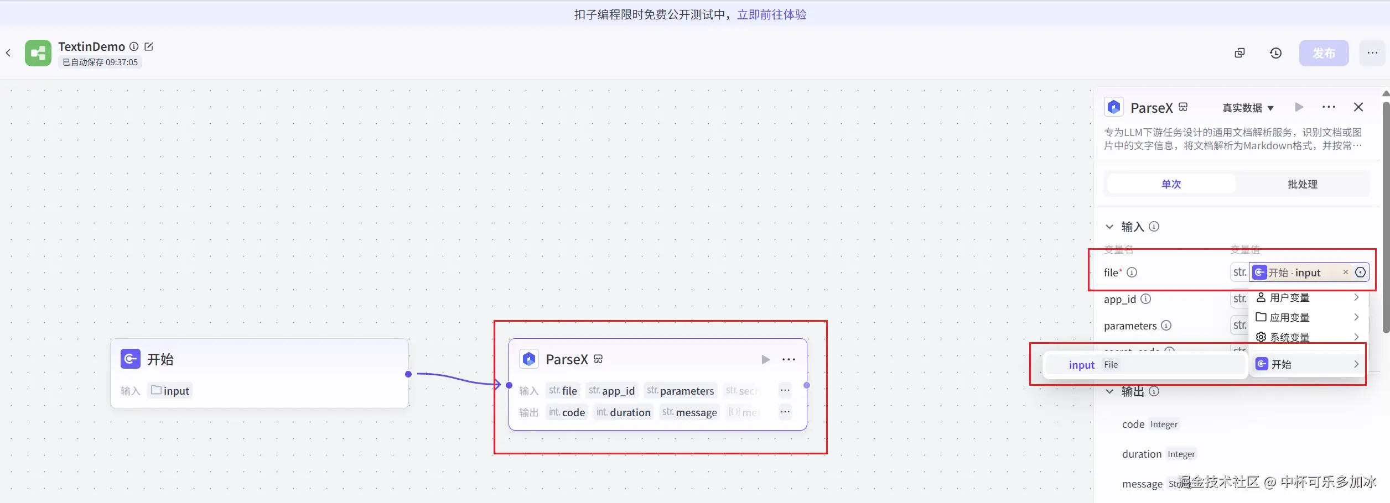Expand hidden output tags in ParseX node
The height and width of the screenshot is (503, 1390).
click(x=785, y=412)
